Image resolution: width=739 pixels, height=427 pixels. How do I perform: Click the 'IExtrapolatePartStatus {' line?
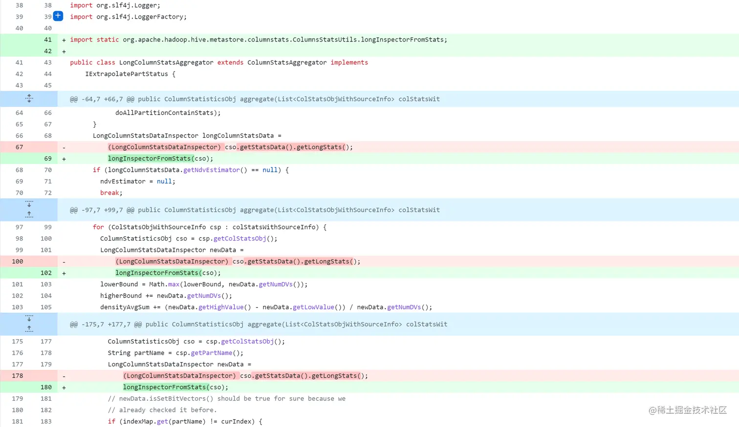(130, 74)
